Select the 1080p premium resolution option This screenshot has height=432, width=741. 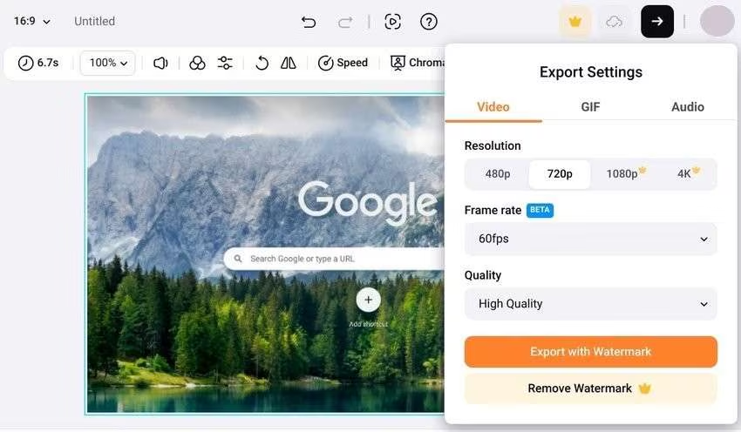tap(624, 174)
